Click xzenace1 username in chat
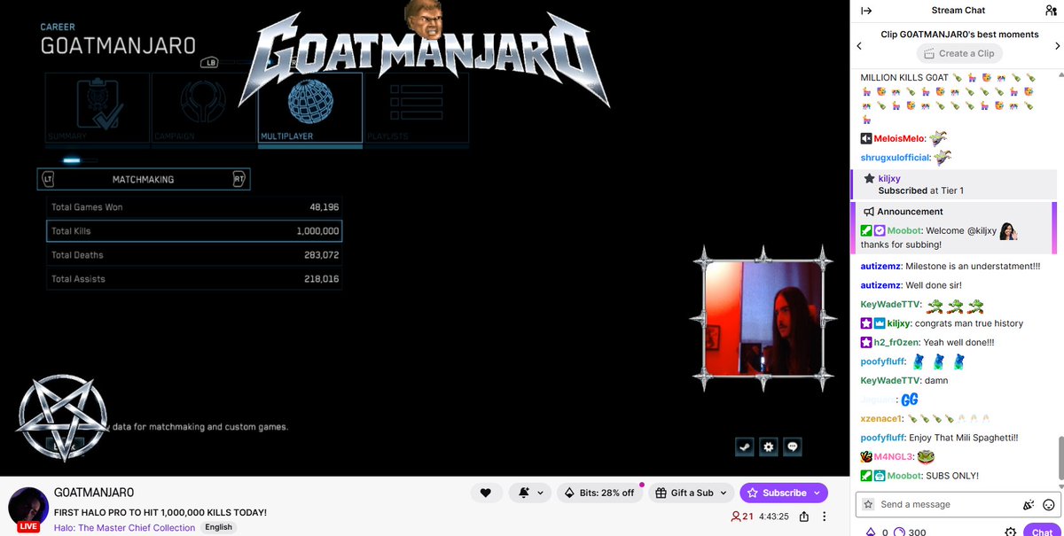 (881, 418)
